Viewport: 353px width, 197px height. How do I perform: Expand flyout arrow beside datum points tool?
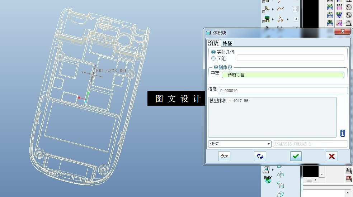287,19
